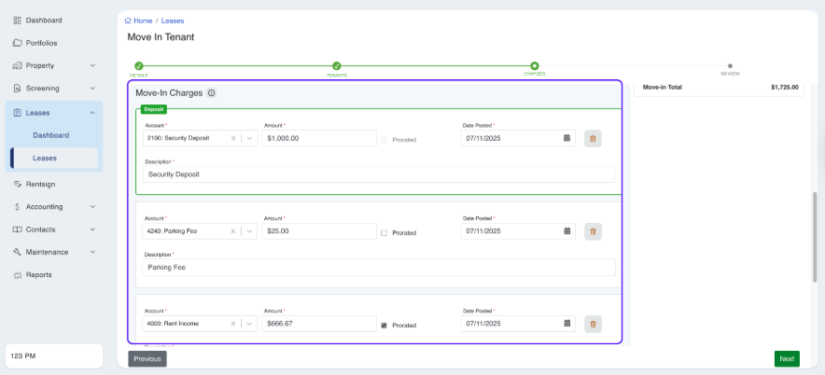Screen dimensions: 825x375
Task: Expand the Accounting sidebar section
Action: coord(92,206)
